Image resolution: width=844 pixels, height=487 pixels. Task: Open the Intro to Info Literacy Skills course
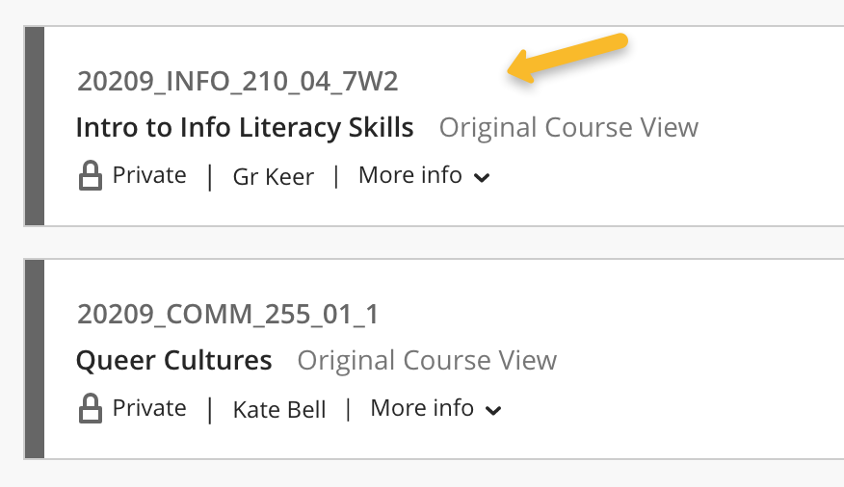(245, 127)
